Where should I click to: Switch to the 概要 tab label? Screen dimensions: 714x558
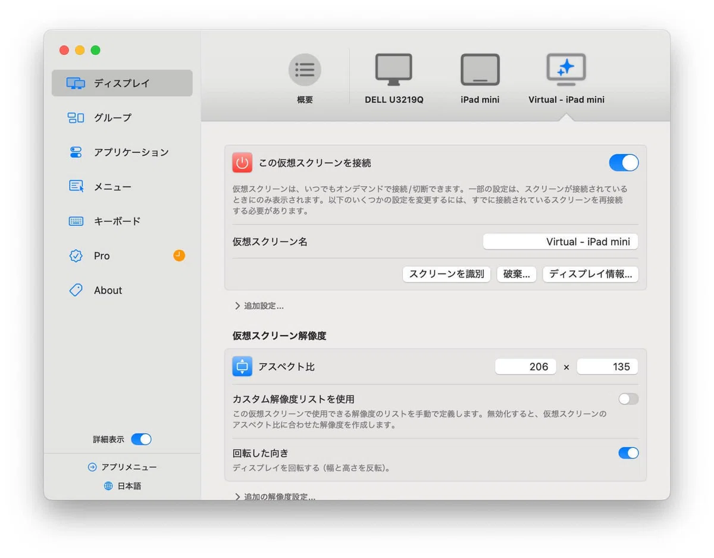coord(305,99)
